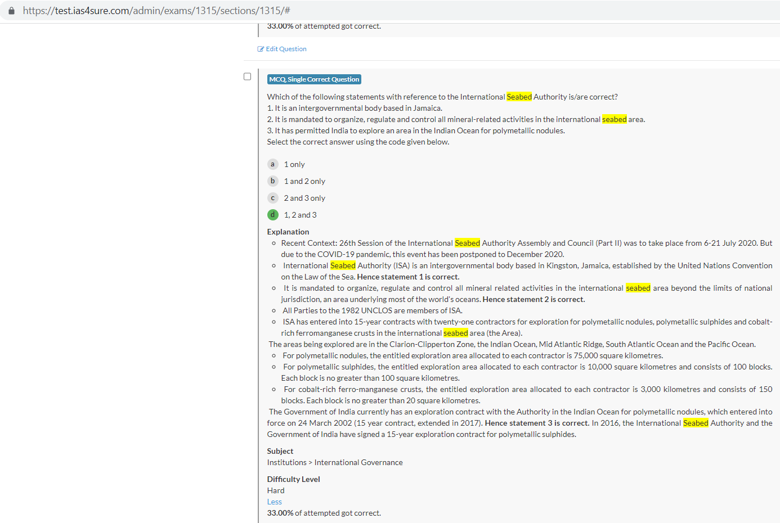The image size is (780, 523).
Task: Tick the checkbox beside the MCQ question
Action: click(x=247, y=76)
